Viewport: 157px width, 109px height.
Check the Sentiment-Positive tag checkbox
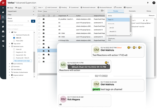click(14, 35)
